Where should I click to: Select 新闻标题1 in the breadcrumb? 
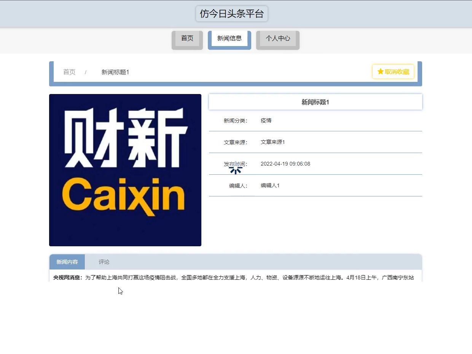[x=115, y=72]
